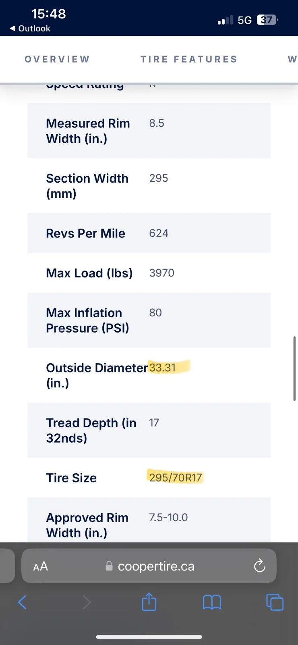Click the page scrollbar indicator
Screen dimensions: 298x645
(x=295, y=368)
